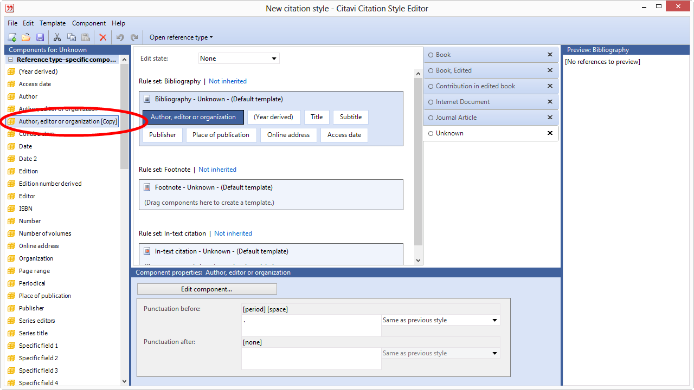Viewport: 694px width, 390px height.
Task: Click the component icon beside Periodical
Action: pos(11,283)
